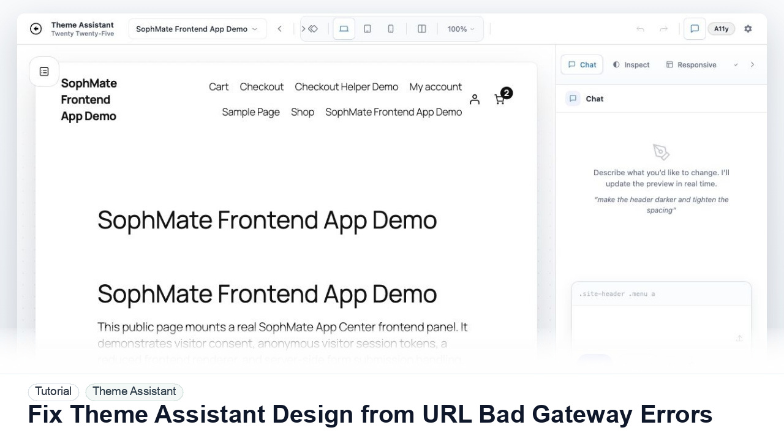Open SophMate Frontend App Demo menu link

(394, 112)
